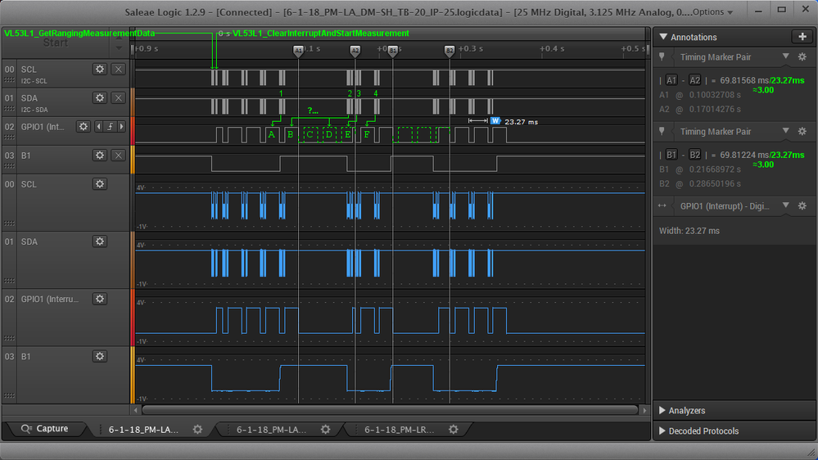Expand the Analyzers panel

pyautogui.click(x=662, y=410)
